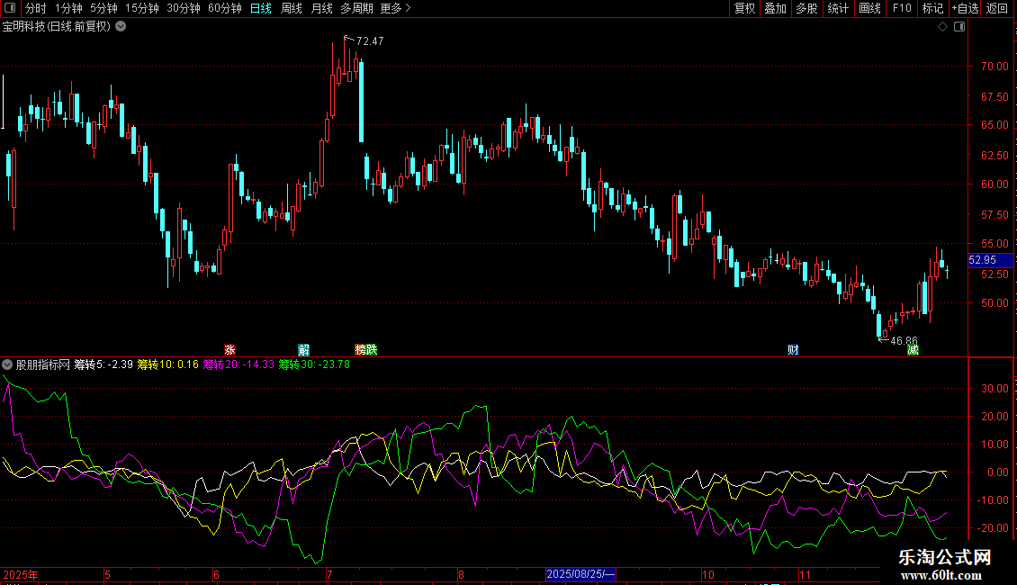Viewport: 1017px width, 585px height.
Task: Select the 15分钟 period tab
Action: click(x=142, y=8)
